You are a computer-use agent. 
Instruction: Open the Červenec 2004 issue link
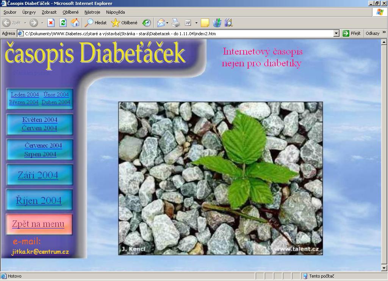point(43,145)
